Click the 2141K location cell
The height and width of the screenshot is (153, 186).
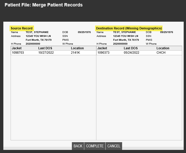75,53
